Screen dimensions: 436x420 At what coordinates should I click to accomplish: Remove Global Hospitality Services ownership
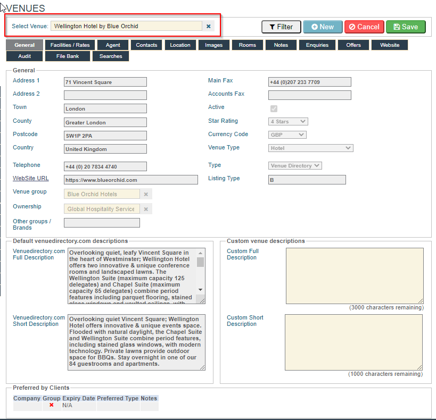click(x=146, y=209)
